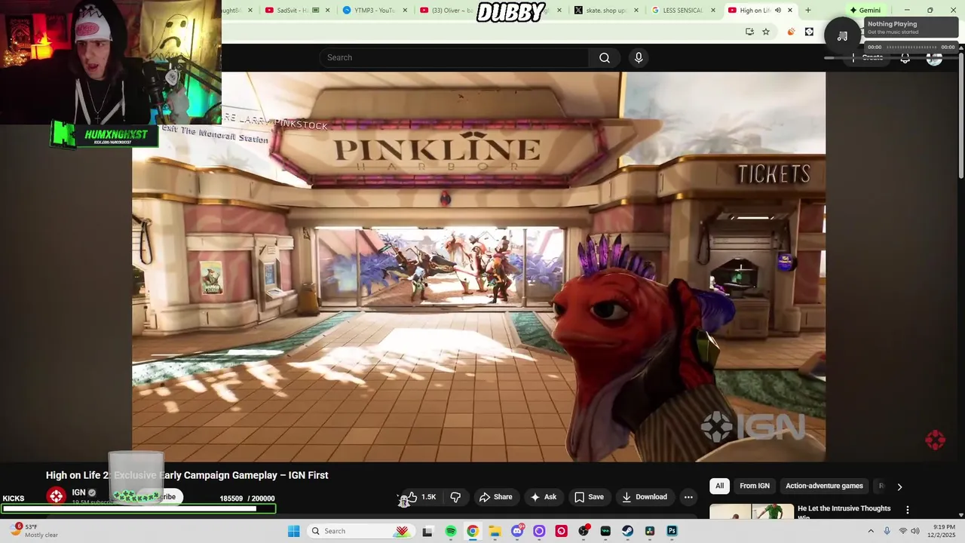Click the Download button
The height and width of the screenshot is (543, 965).
coord(644,497)
